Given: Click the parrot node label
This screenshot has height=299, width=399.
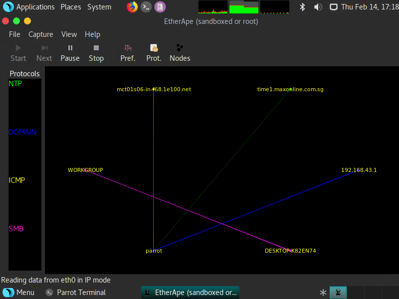Looking at the screenshot, I should [x=154, y=251].
